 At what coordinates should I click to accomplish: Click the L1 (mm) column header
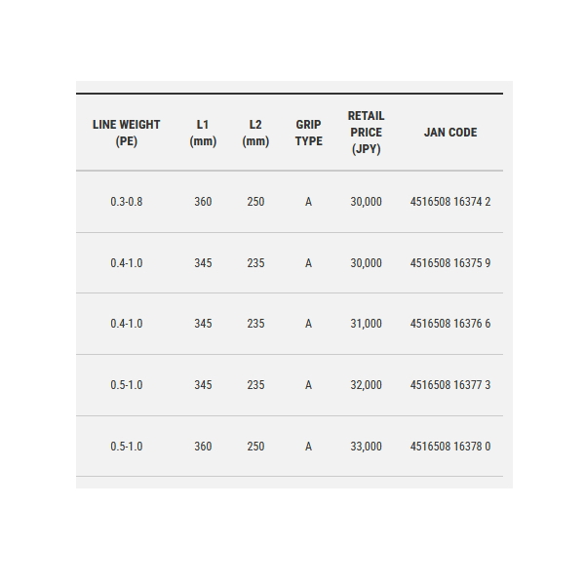(203, 133)
